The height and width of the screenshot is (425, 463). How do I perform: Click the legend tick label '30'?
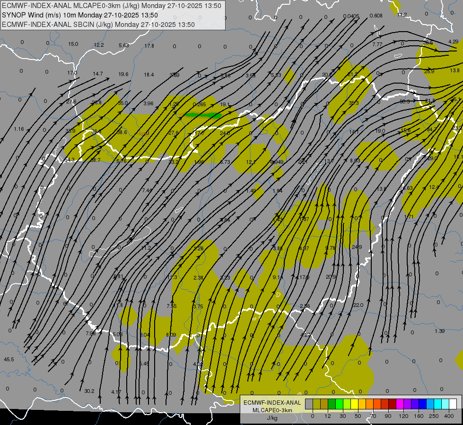(x=342, y=416)
